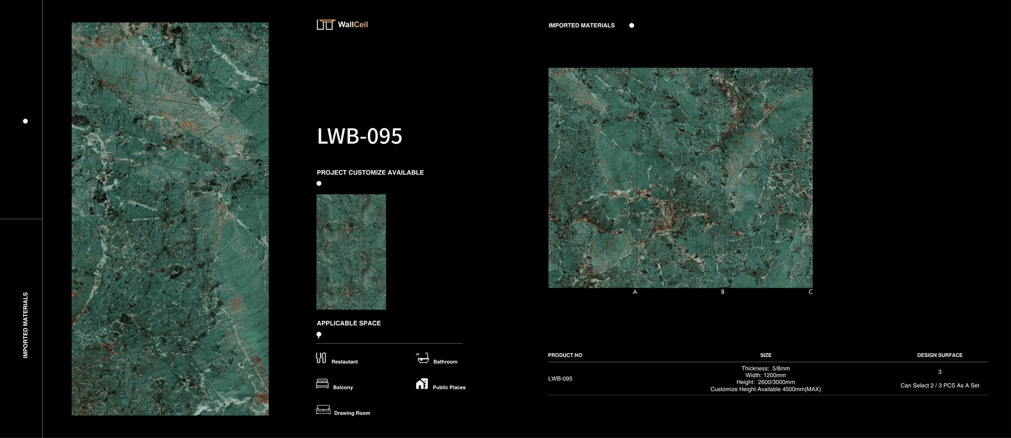Click 'Can Select 2 / 3 PCS As A Set'
The image size is (1011, 438).
tap(940, 386)
